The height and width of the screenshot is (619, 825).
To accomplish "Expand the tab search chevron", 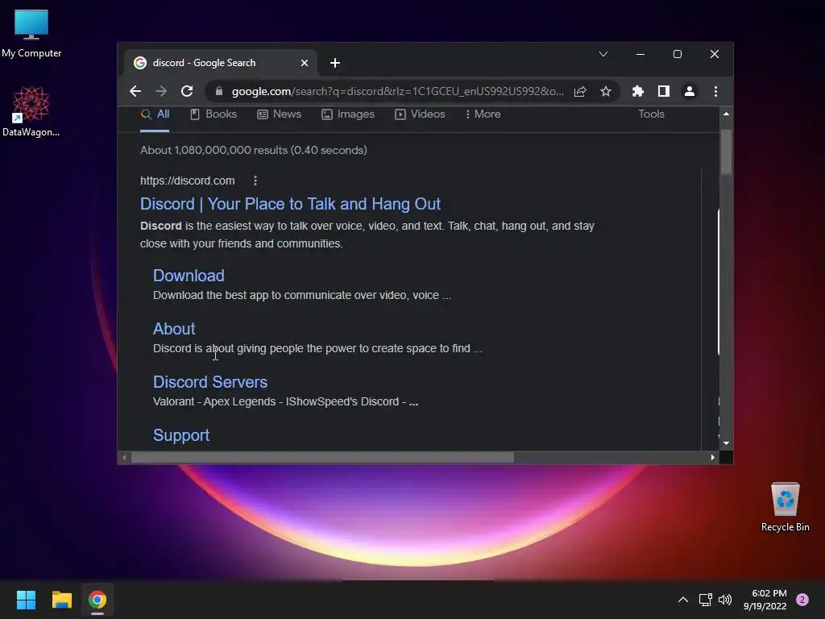I will 603,54.
